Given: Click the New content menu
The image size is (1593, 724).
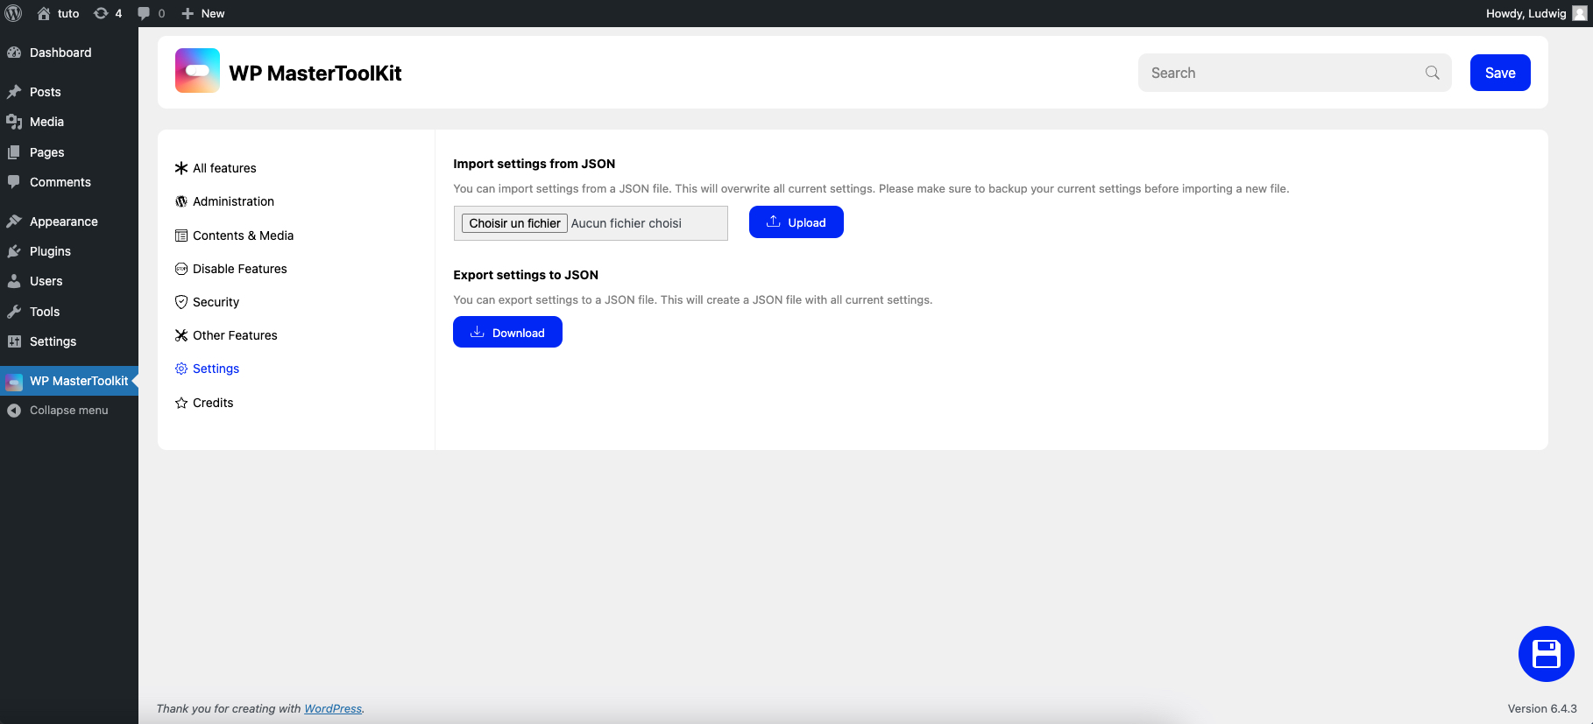Looking at the screenshot, I should 203,13.
